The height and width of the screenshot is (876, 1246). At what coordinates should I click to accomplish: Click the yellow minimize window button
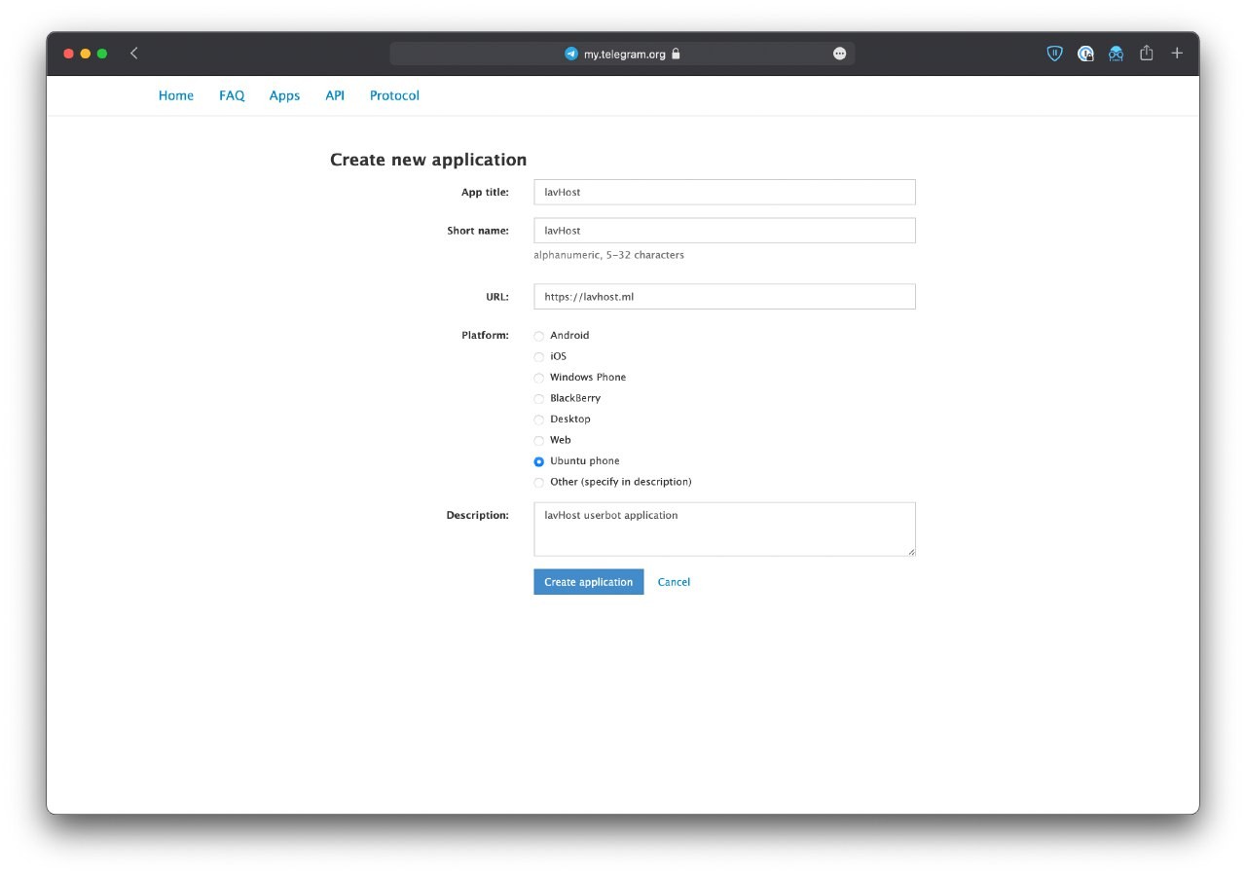(85, 54)
